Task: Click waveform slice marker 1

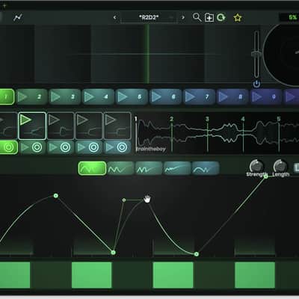Action: [136, 119]
